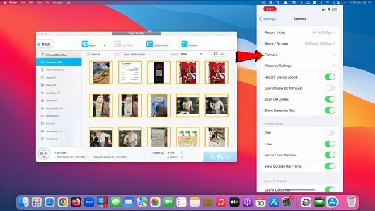Select iPhone 13 Pro Max device entry
This screenshot has width=375, height=211.
(x=59, y=55)
